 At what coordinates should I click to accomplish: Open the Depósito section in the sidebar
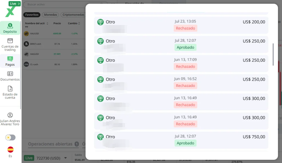tap(10, 28)
